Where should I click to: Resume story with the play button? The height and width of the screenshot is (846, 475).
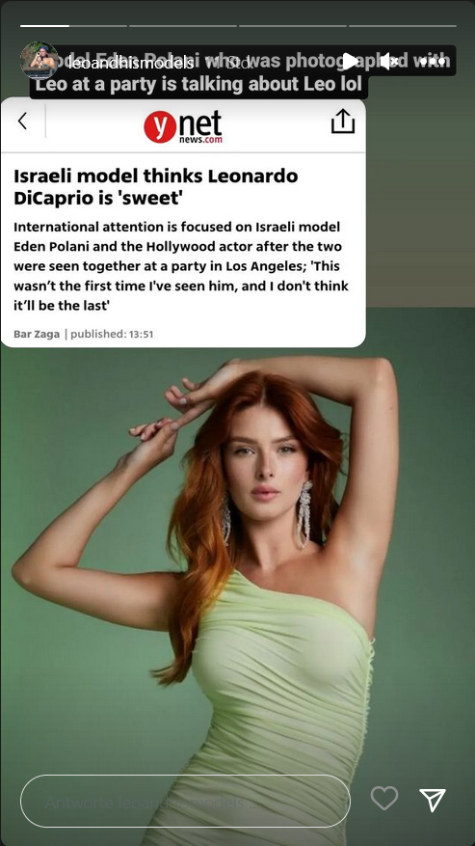[x=350, y=62]
